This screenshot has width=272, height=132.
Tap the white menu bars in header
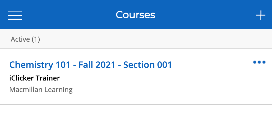click(15, 15)
